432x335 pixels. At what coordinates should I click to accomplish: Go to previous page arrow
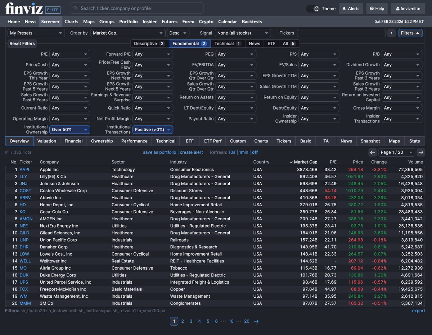373,152
